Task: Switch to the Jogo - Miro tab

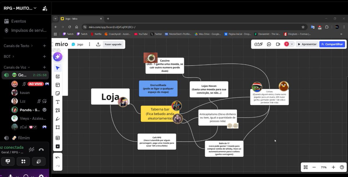Action: click(81, 19)
